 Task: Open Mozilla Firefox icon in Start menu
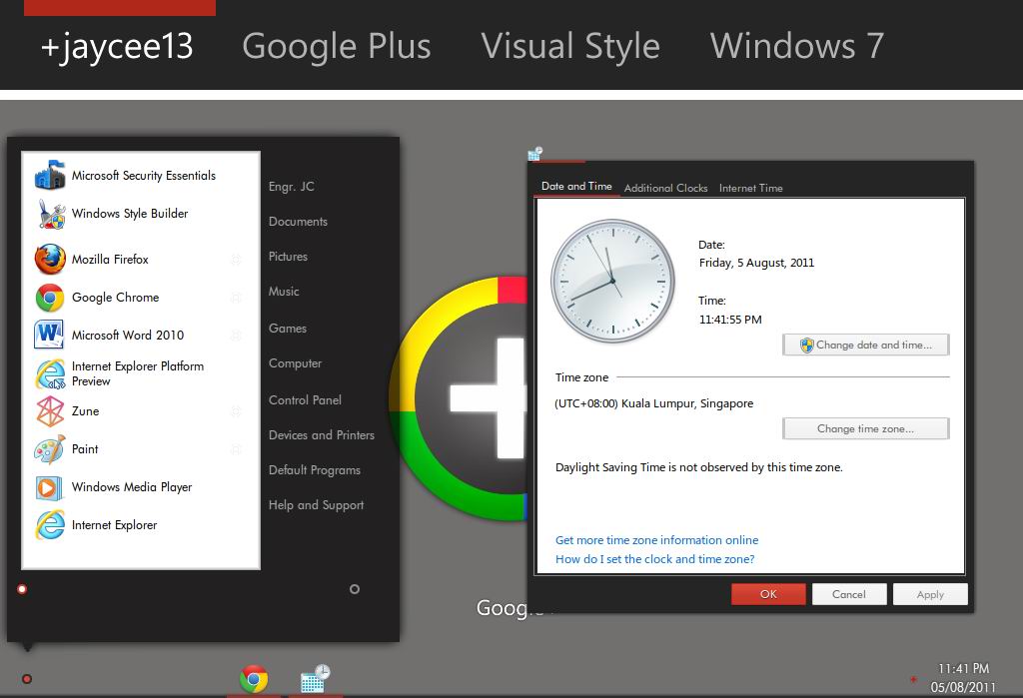pos(50,259)
